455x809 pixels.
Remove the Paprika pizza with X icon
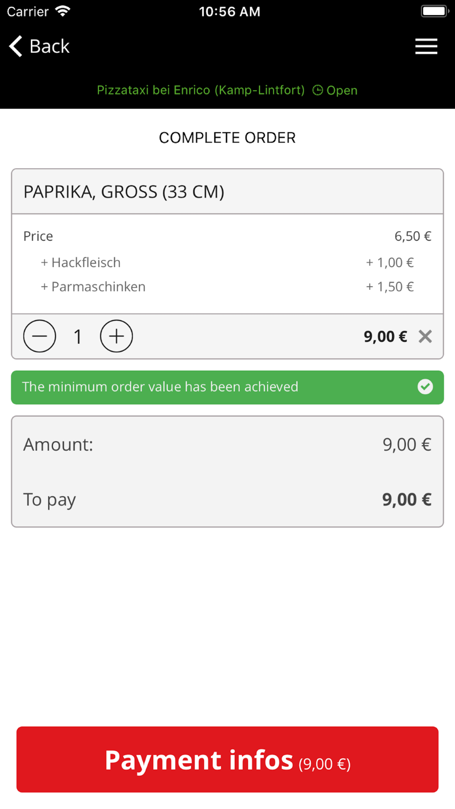(425, 337)
